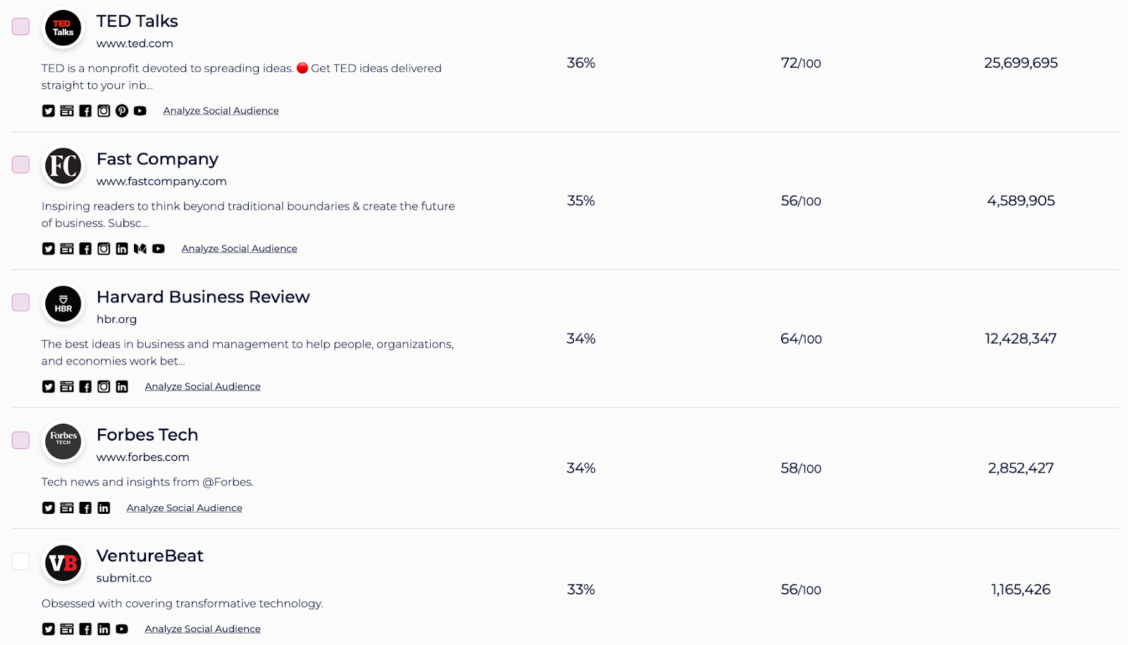The image size is (1128, 645).
Task: Open Harvard Business Review Twitter icon
Action: 49,386
